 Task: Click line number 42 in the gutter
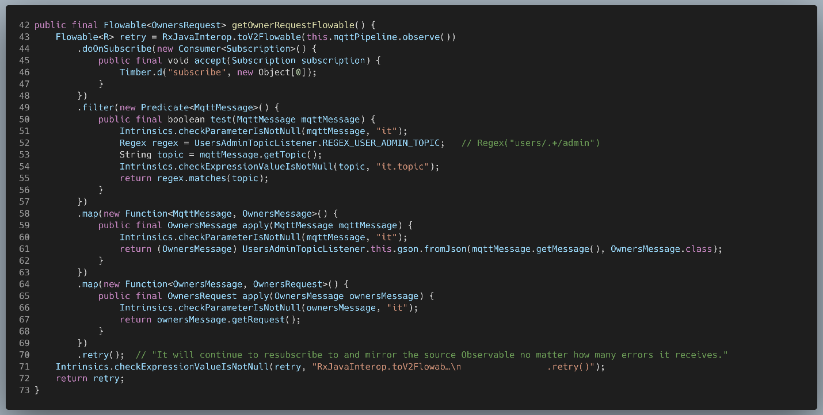(x=24, y=25)
